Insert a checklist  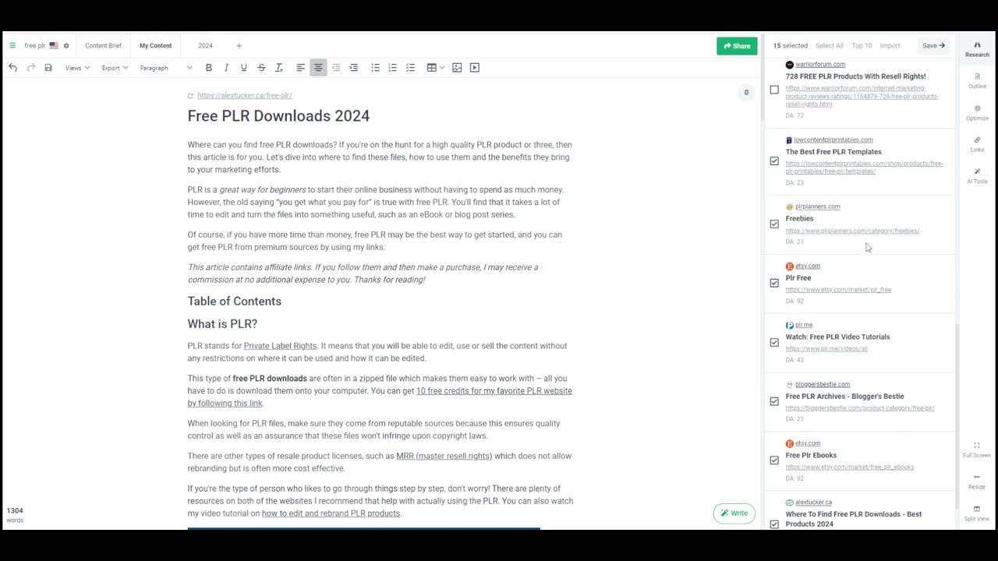[x=410, y=68]
